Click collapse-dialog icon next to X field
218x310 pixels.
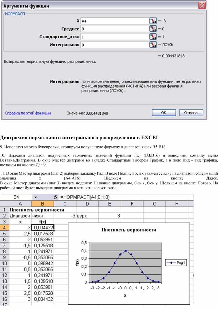153,21
